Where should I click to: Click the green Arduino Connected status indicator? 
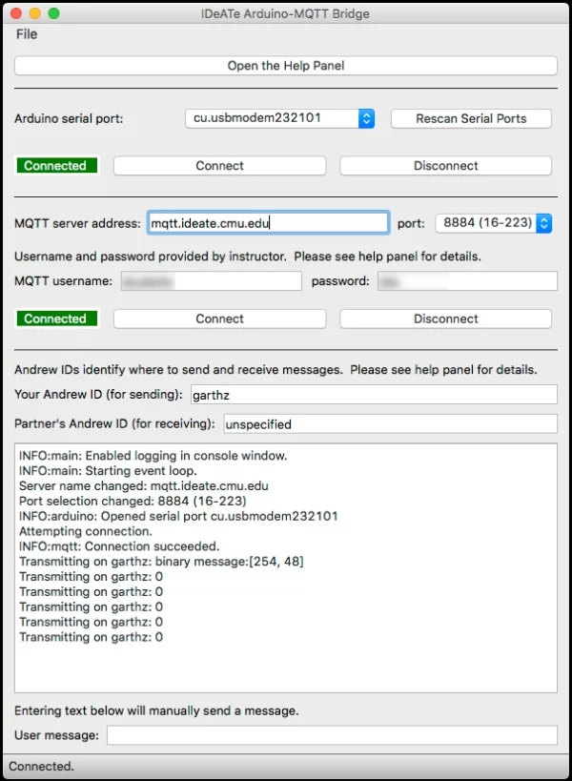tap(55, 166)
